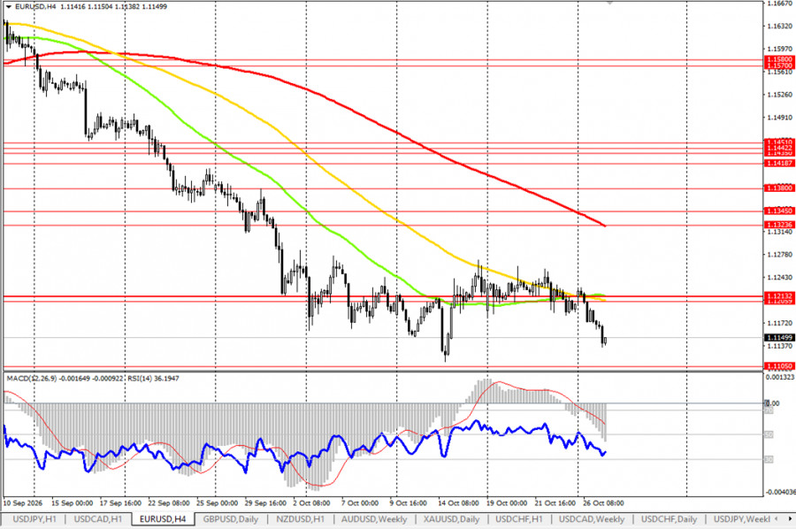Click the red 1.14187 level price label
Screen dimensions: 796x529
779,163
